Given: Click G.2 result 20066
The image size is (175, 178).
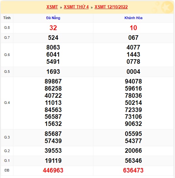Looking at the screenshot, I should tap(133, 151).
